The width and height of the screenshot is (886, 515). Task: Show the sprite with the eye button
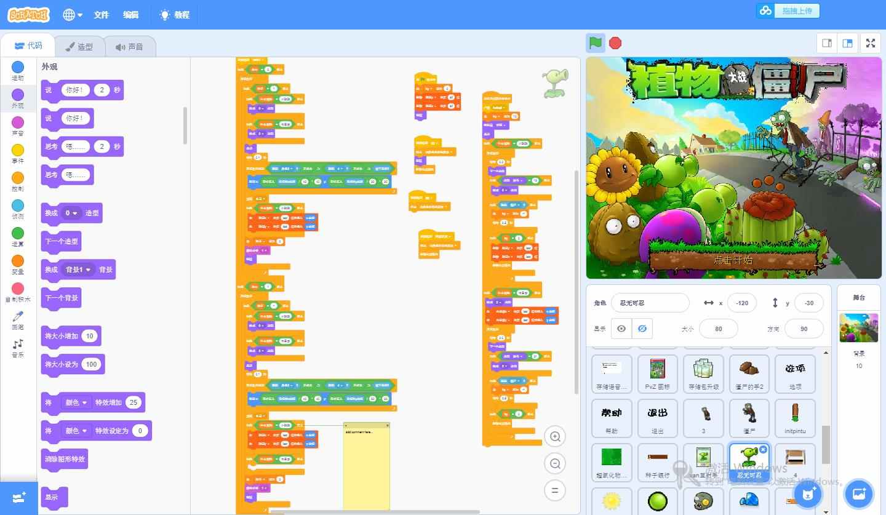pos(621,329)
